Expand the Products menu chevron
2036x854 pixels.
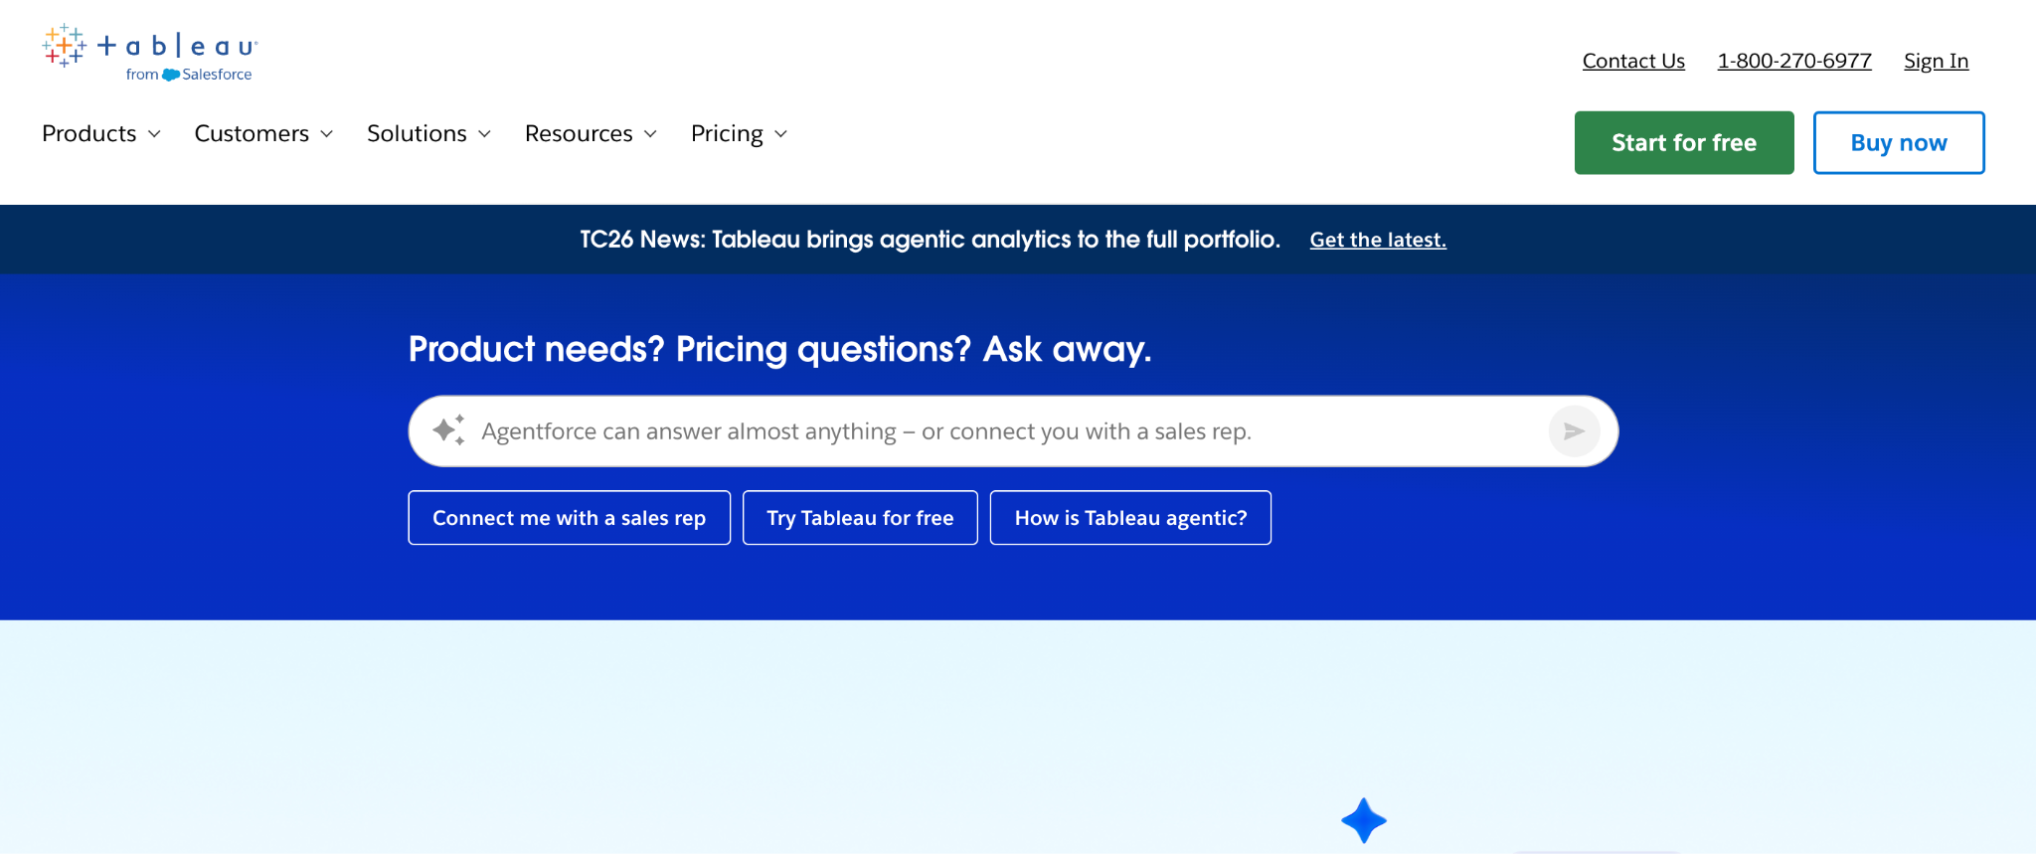point(154,134)
